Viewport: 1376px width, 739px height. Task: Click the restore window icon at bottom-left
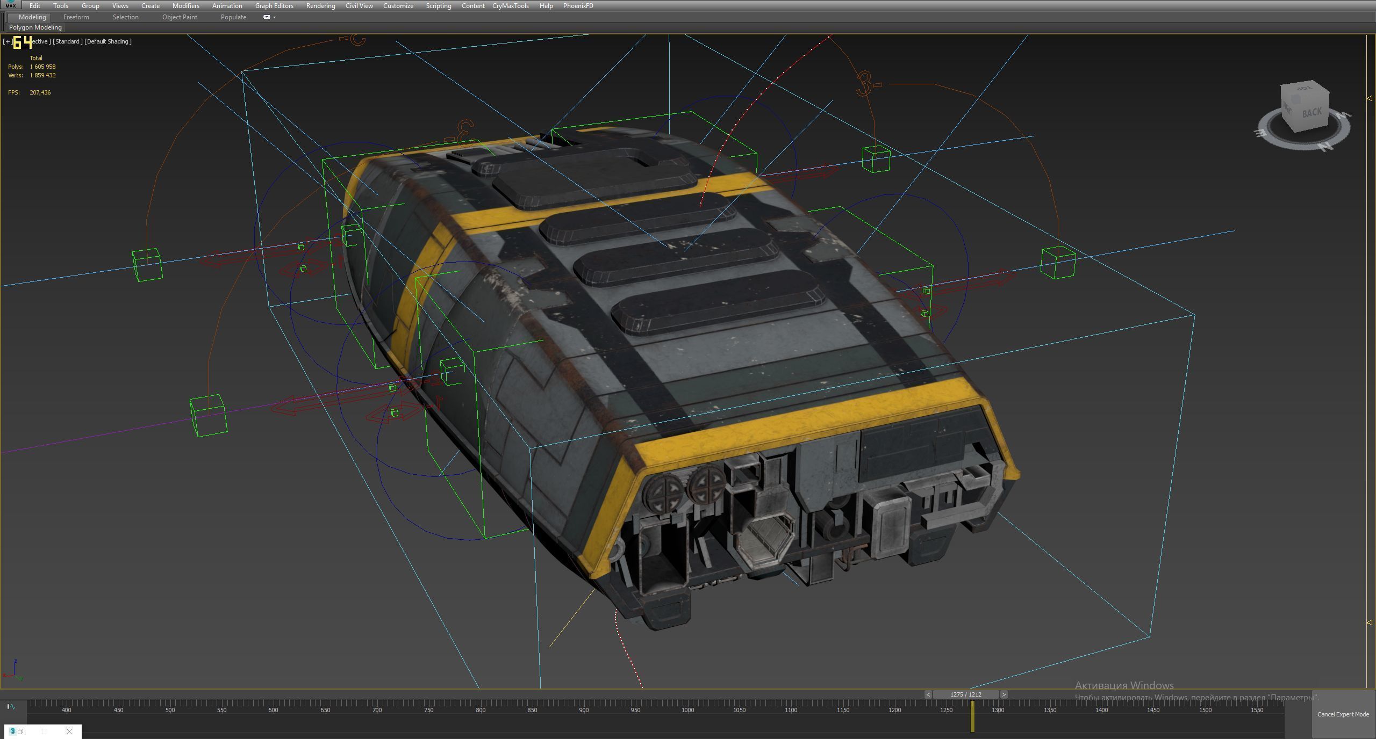(20, 731)
